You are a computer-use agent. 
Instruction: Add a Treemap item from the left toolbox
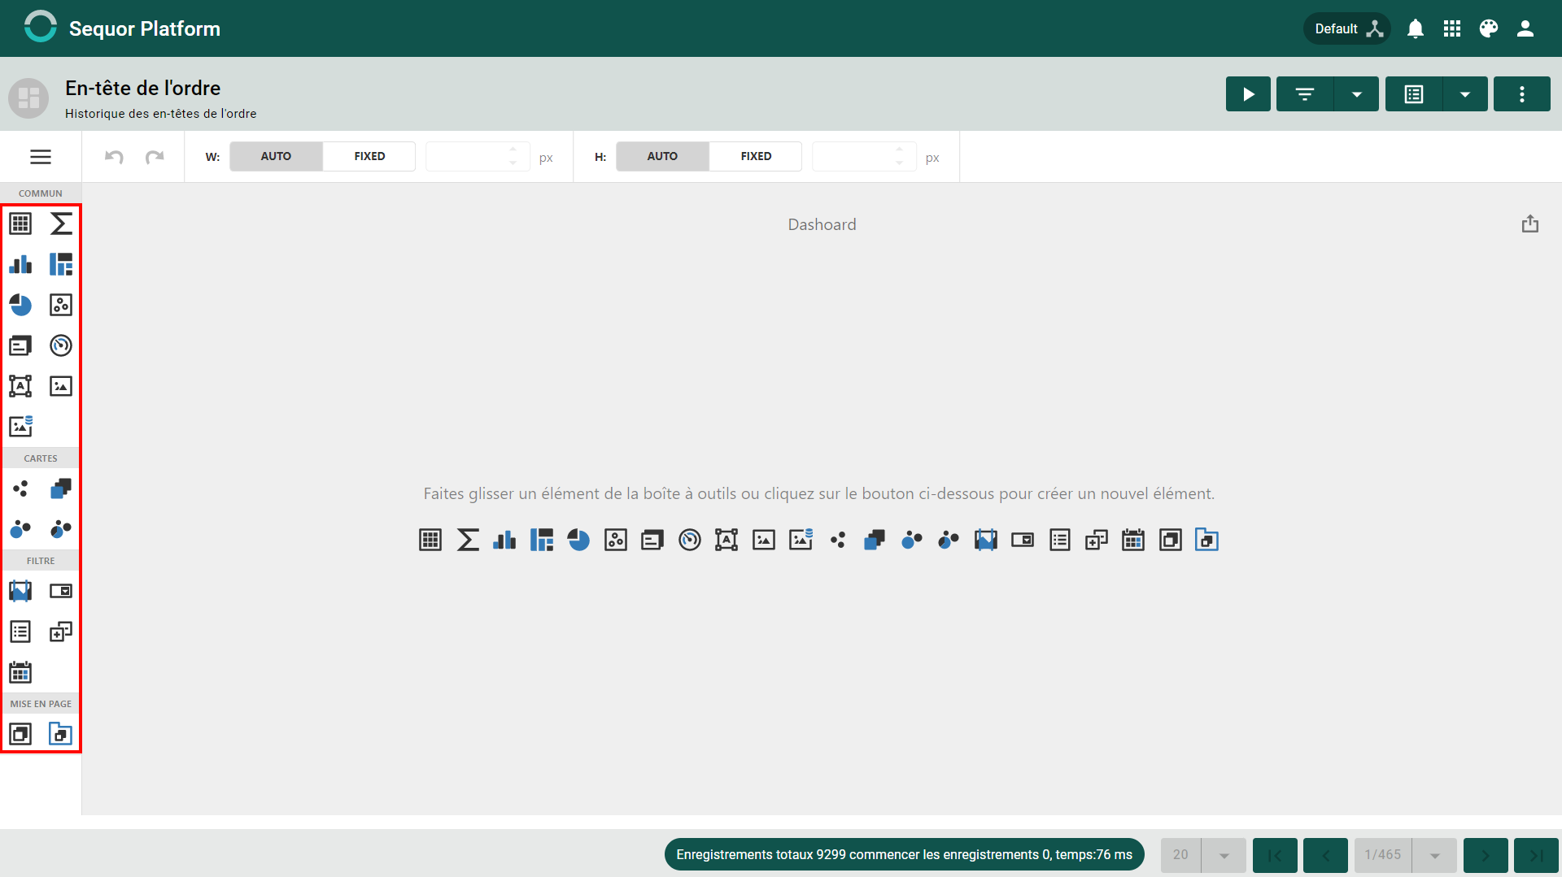click(61, 264)
